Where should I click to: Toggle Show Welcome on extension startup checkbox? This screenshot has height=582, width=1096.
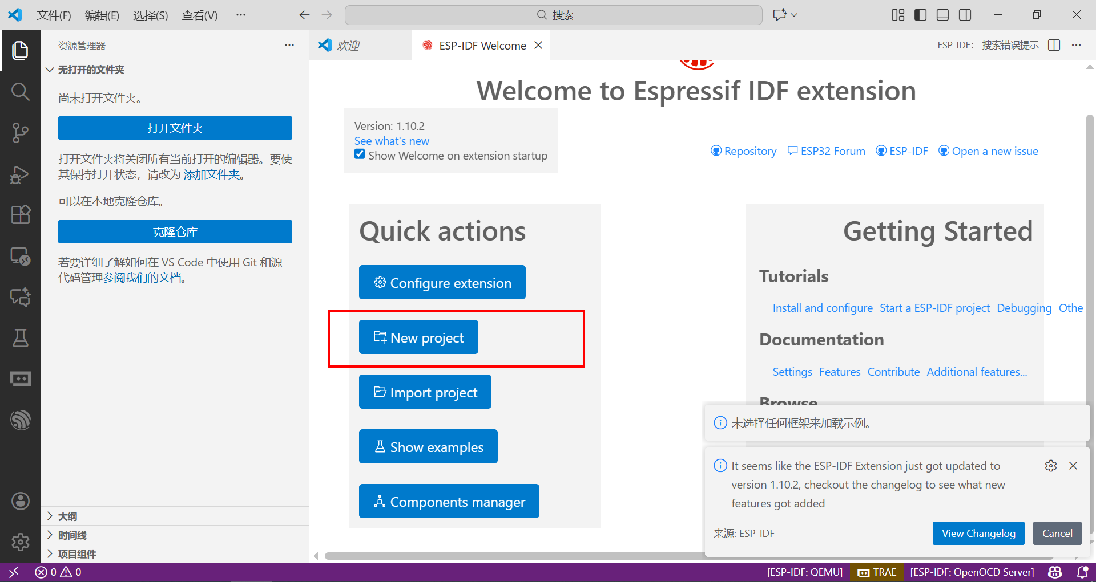360,154
